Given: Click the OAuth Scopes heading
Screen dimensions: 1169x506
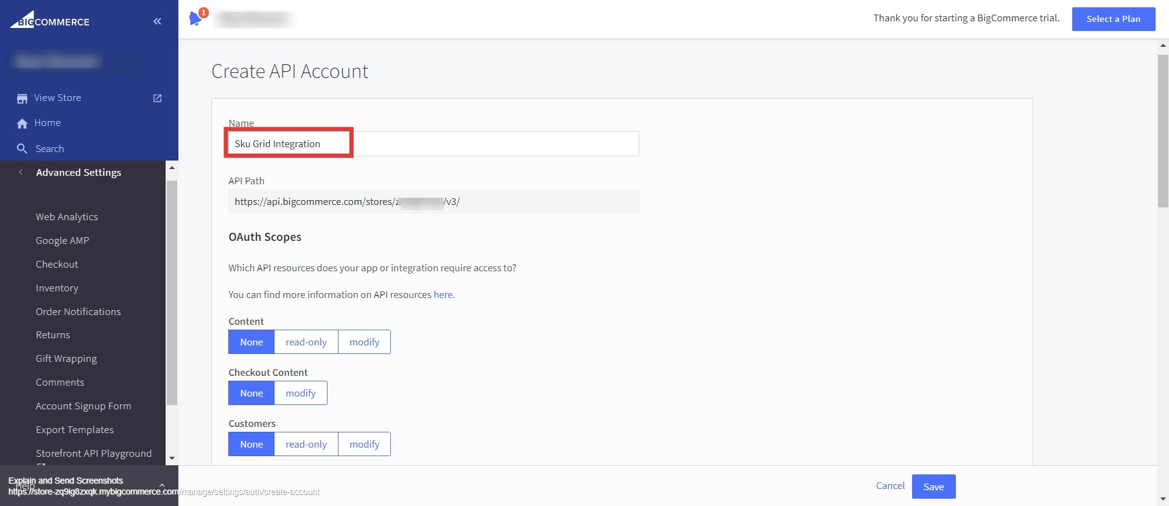Looking at the screenshot, I should coord(265,237).
